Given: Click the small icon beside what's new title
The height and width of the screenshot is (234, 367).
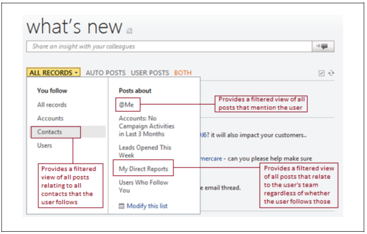Looking at the screenshot, I should click(x=130, y=31).
